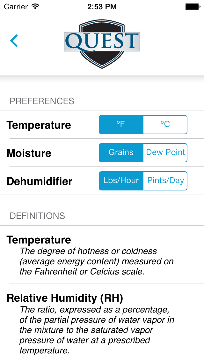204x363 pixels.
Task: Tap the Moisture preference label
Action: point(29,153)
